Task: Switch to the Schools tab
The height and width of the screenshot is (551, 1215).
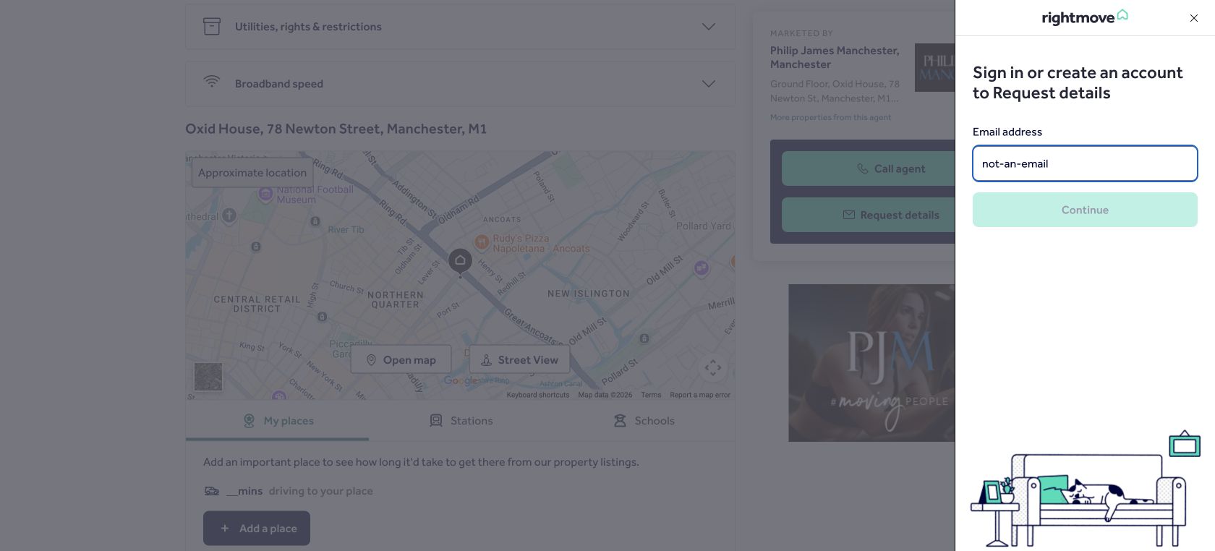Action: pyautogui.click(x=644, y=421)
